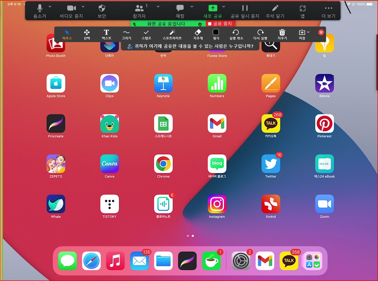Click the 귀하가 여기에 공유한 내용 viewer notice
Screen dimensions: 378x281
pyautogui.click(x=190, y=46)
